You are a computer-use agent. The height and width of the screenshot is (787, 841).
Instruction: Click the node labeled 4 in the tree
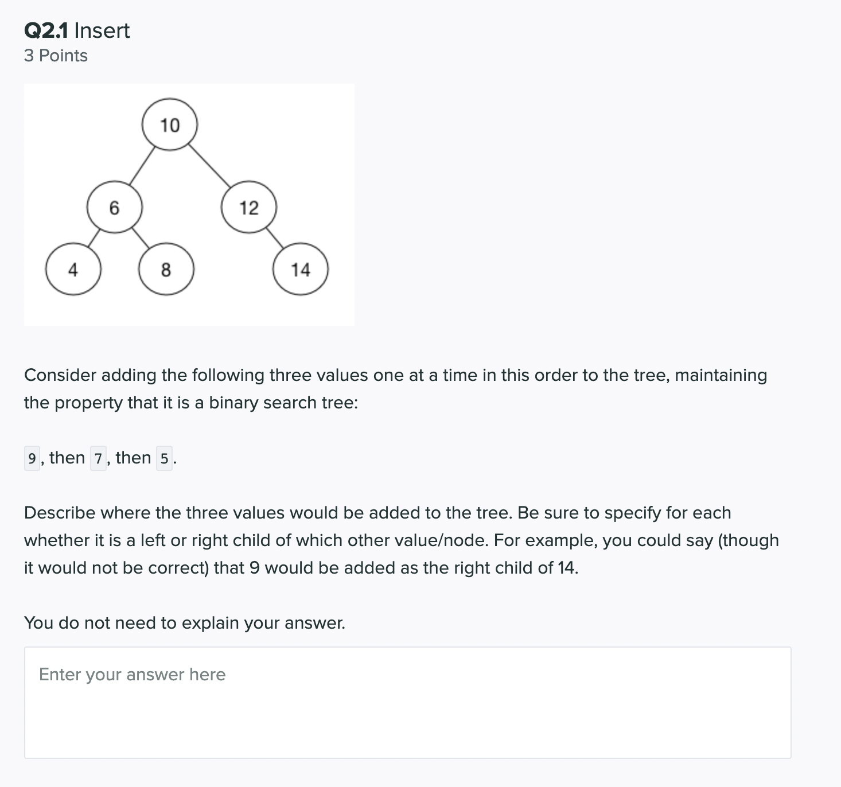click(x=72, y=269)
